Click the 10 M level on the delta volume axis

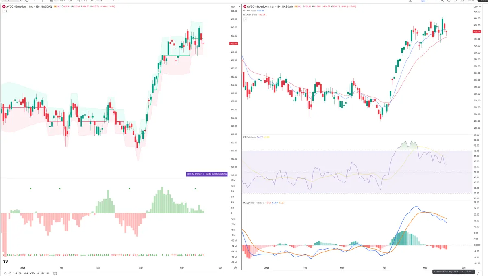click(x=233, y=186)
